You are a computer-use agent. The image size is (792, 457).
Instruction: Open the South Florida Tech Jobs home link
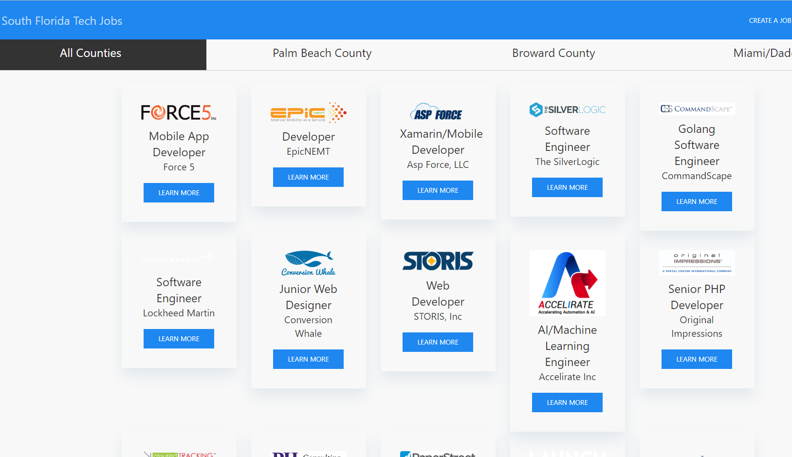click(x=62, y=21)
